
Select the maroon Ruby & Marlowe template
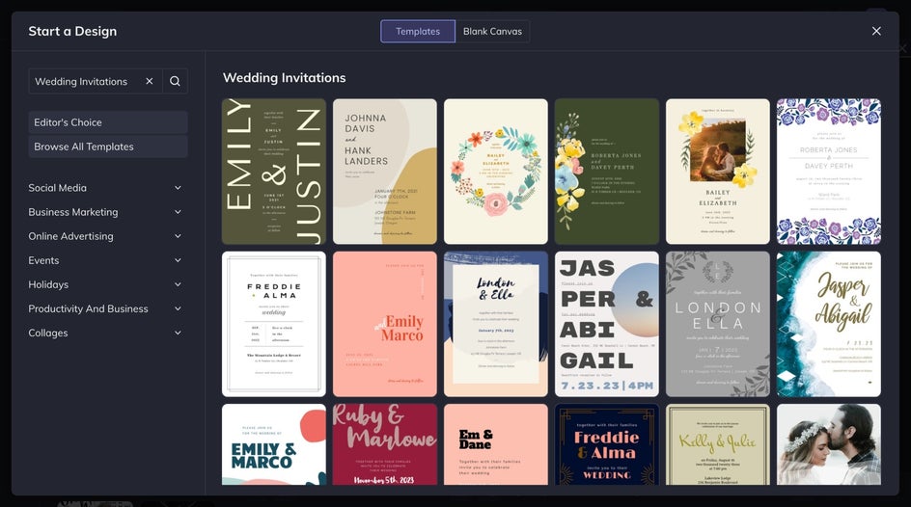point(385,444)
